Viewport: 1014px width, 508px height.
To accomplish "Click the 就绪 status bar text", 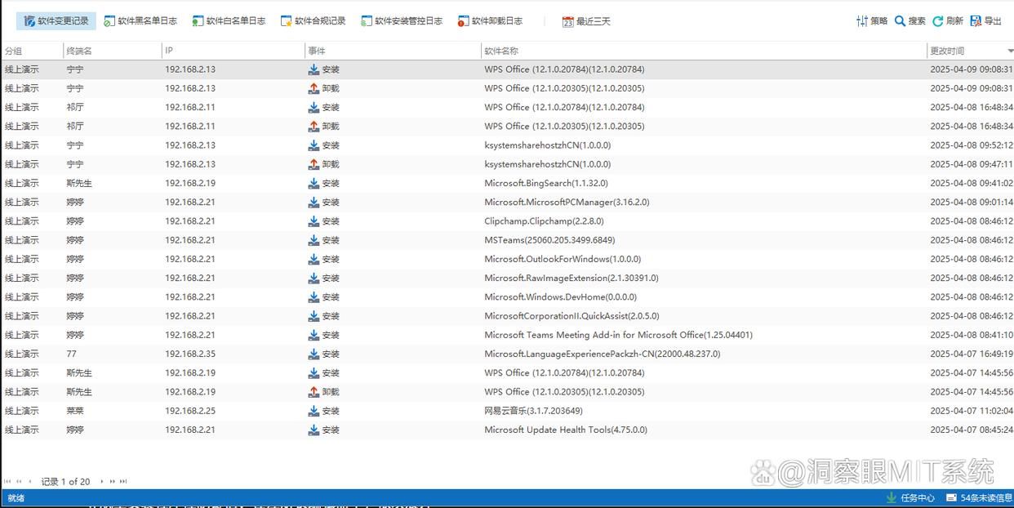I will (x=16, y=498).
